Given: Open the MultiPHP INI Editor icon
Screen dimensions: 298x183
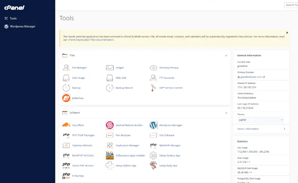Looking at the screenshot, I should coord(66,156).
